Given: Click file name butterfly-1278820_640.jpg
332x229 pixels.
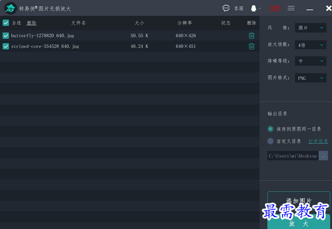Looking at the screenshot, I should [43, 35].
